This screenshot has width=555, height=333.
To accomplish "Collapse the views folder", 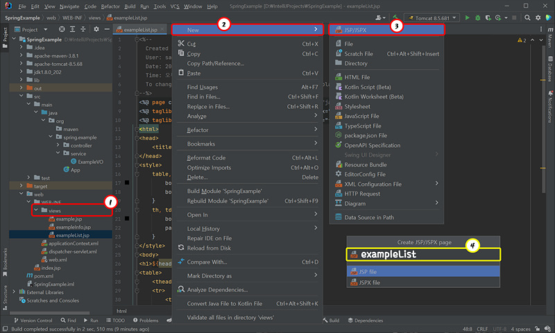I will [x=36, y=210].
